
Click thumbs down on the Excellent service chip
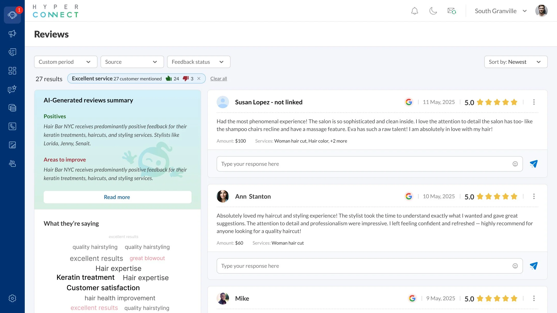pos(186,78)
